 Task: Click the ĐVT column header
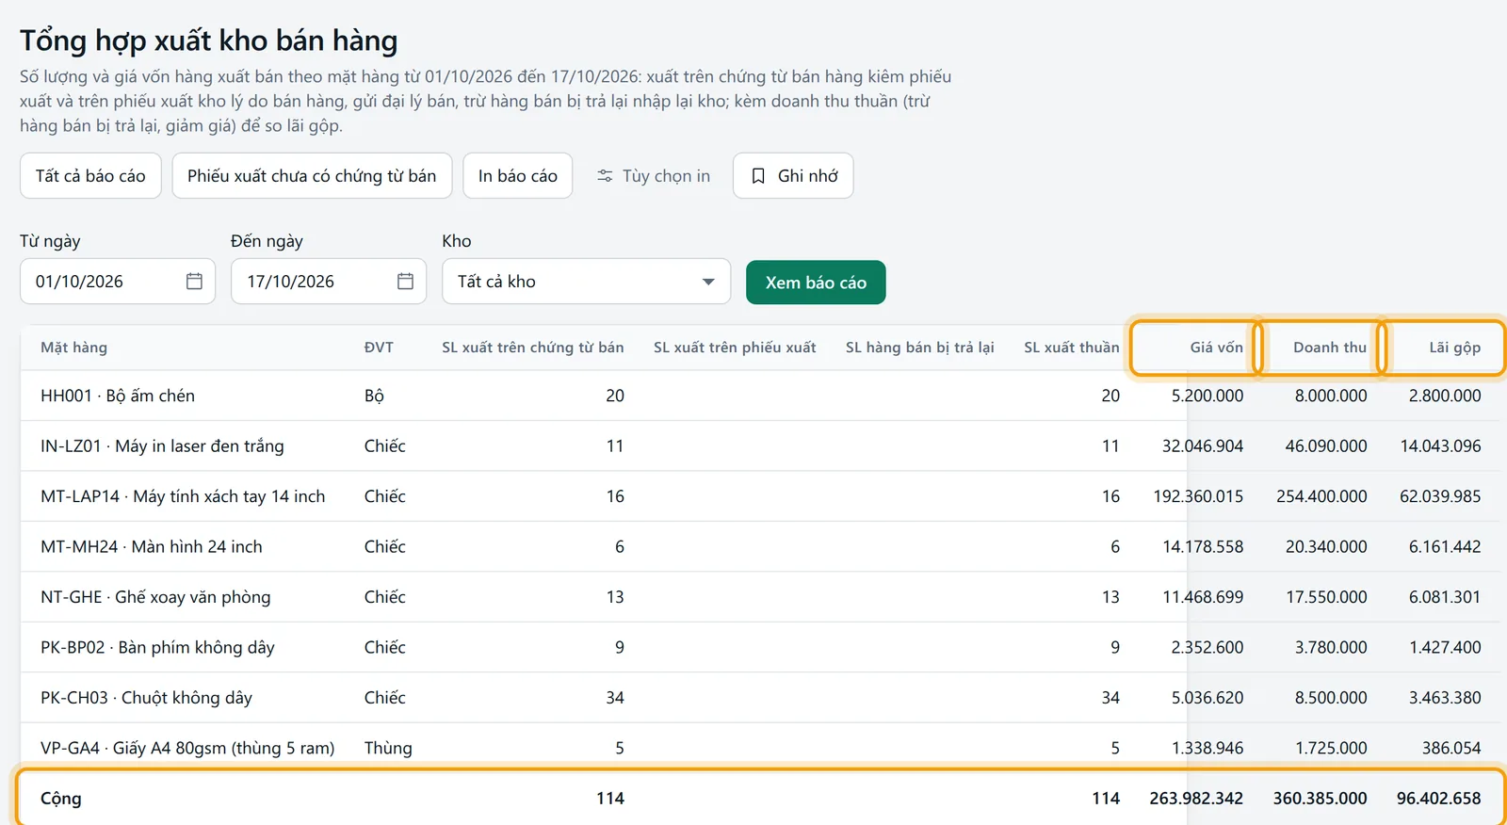point(379,348)
